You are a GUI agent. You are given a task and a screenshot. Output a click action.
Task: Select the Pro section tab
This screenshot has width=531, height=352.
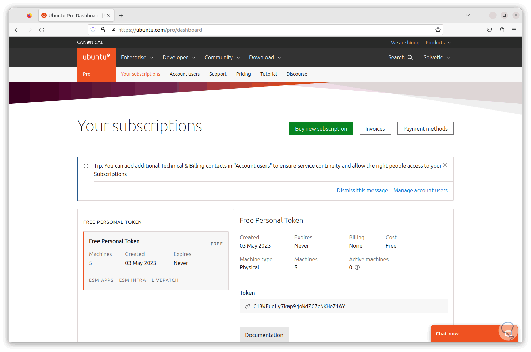coord(87,74)
